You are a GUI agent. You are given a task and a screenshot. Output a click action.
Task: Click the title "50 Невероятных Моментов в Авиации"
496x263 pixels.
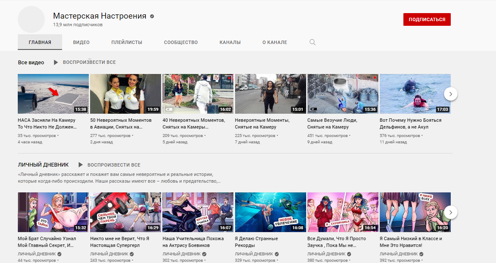coord(121,123)
